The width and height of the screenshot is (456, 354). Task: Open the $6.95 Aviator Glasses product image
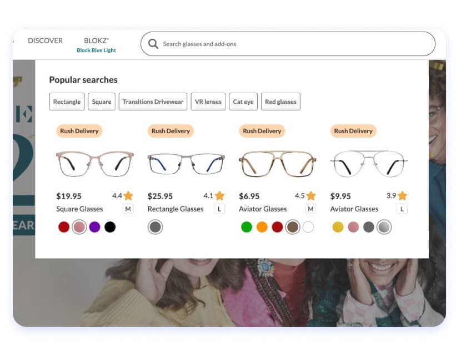(x=277, y=164)
